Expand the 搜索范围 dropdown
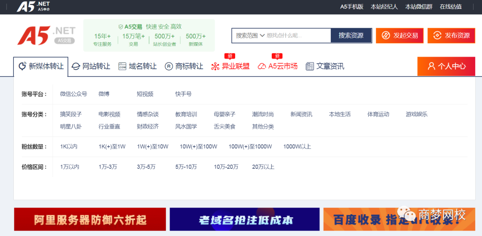This screenshot has width=482, height=236. pyautogui.click(x=250, y=36)
